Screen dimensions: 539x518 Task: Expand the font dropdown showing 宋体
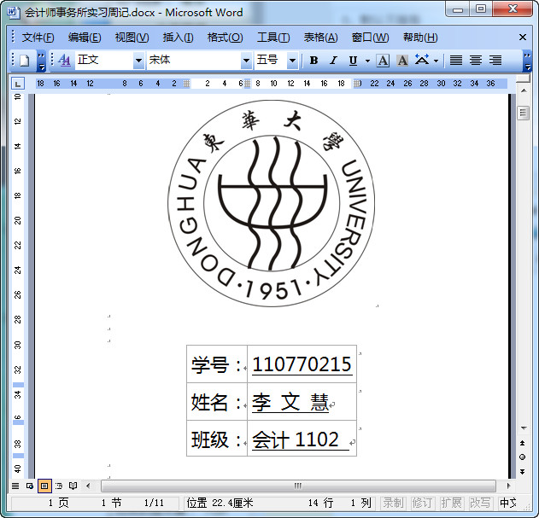(x=246, y=61)
